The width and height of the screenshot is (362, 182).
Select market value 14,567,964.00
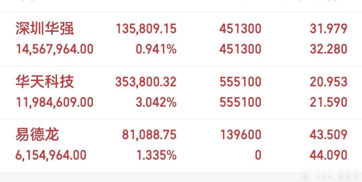click(55, 49)
